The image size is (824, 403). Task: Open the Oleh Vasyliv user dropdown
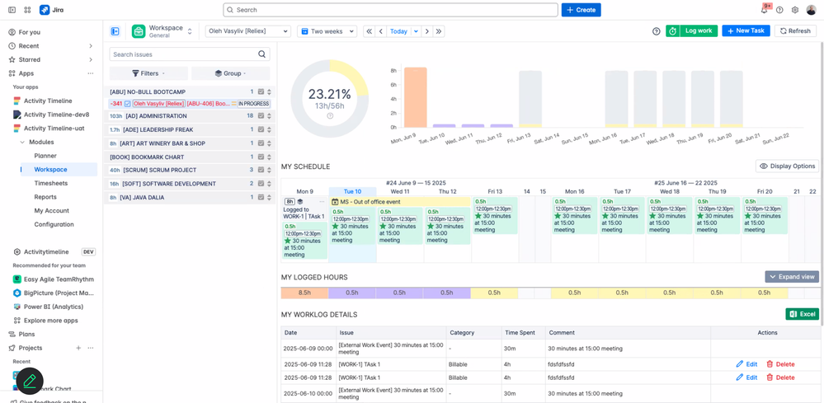click(x=247, y=31)
